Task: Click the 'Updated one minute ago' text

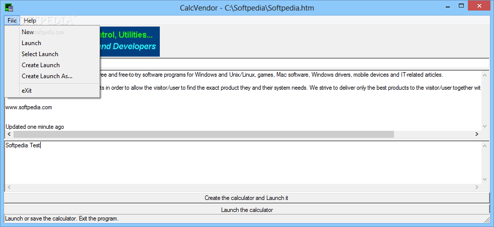Action: 35,127
